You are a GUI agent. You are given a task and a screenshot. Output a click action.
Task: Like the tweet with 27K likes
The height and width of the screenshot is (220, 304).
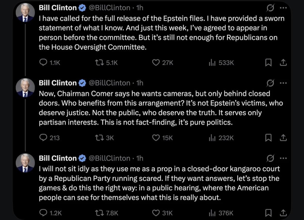pyautogui.click(x=156, y=63)
